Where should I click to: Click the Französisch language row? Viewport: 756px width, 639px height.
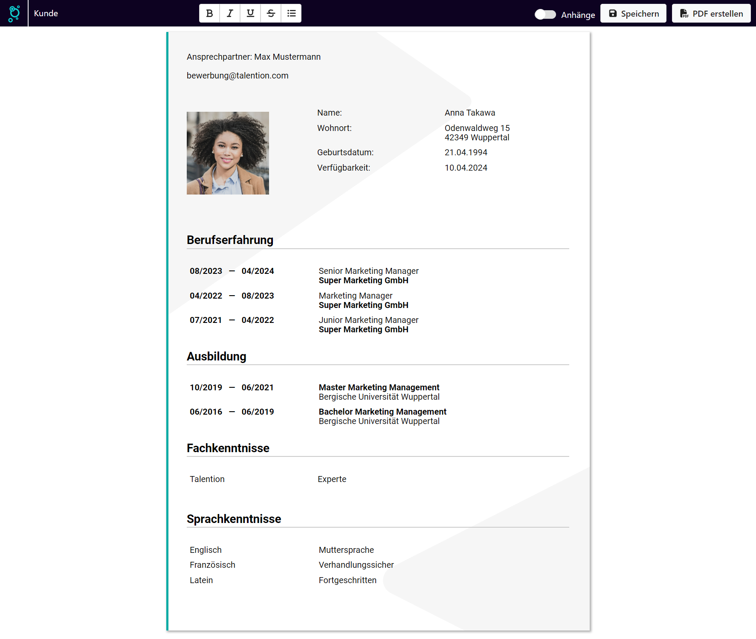(x=212, y=565)
